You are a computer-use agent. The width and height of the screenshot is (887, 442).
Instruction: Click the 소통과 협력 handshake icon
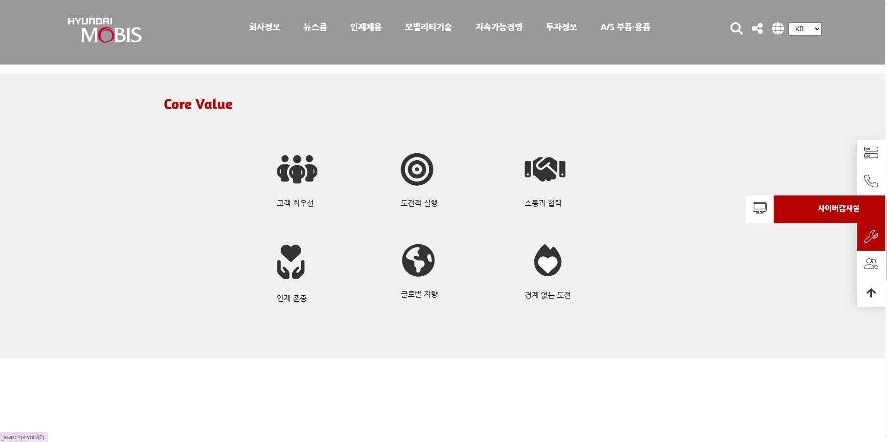pyautogui.click(x=545, y=169)
